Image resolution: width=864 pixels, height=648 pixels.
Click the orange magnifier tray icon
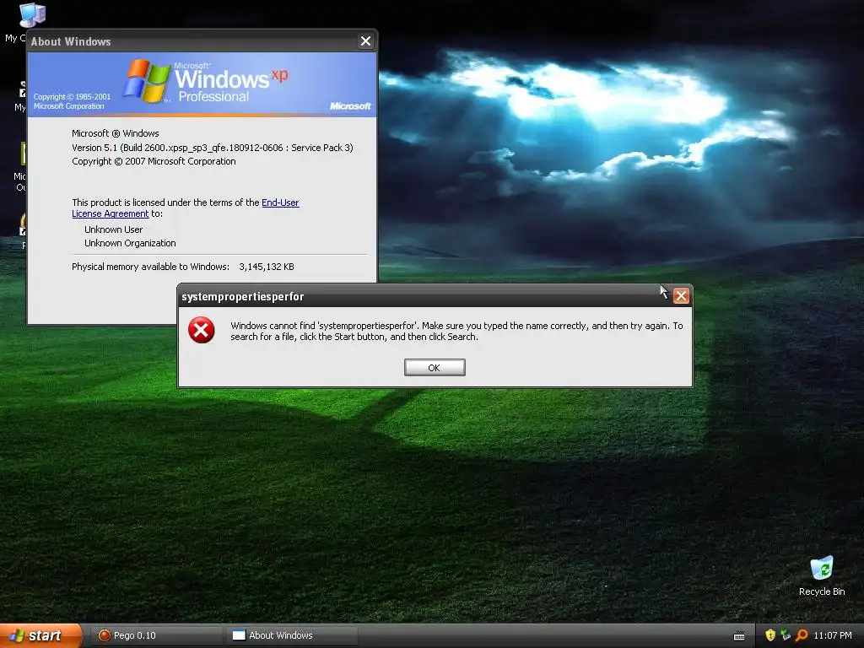pos(802,635)
